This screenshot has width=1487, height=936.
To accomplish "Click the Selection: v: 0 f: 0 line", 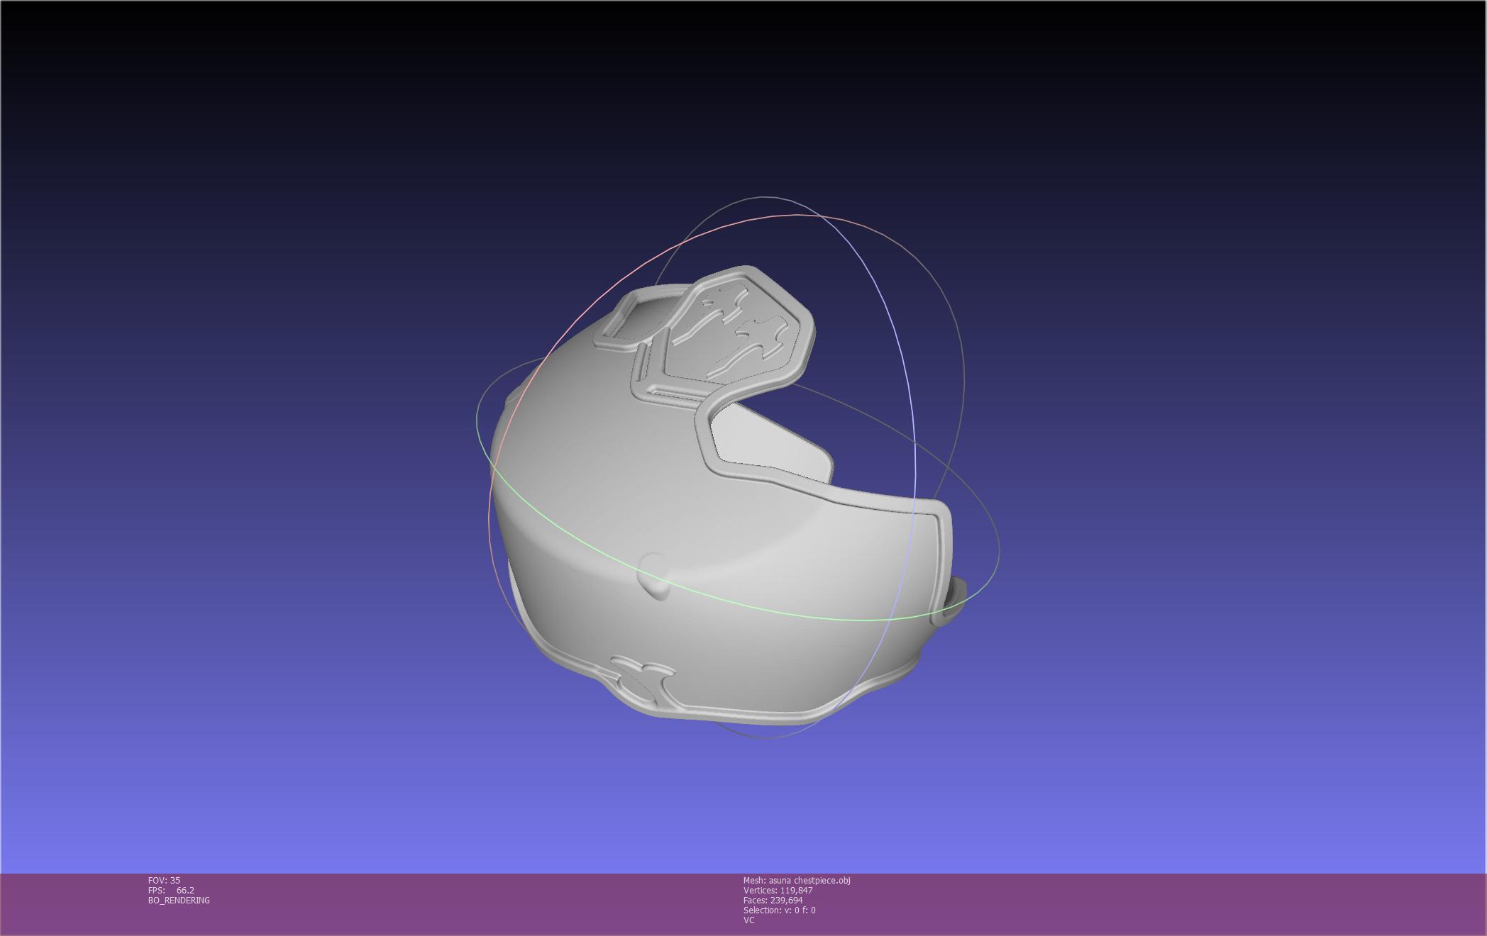I will pyautogui.click(x=779, y=910).
